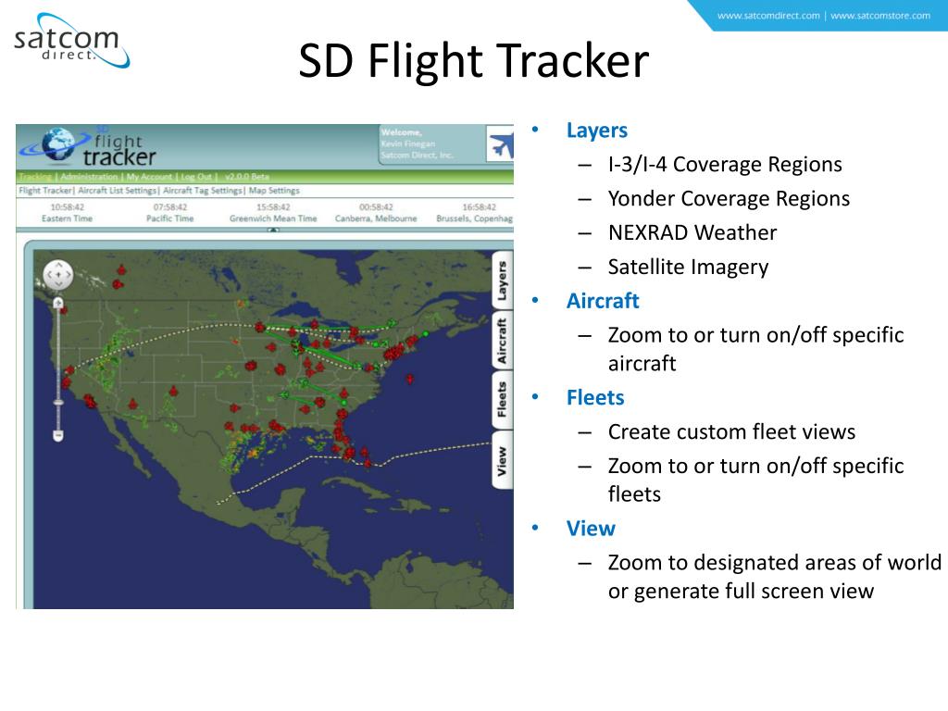Click the View heading in bullet list
The height and width of the screenshot is (711, 948).
[591, 529]
